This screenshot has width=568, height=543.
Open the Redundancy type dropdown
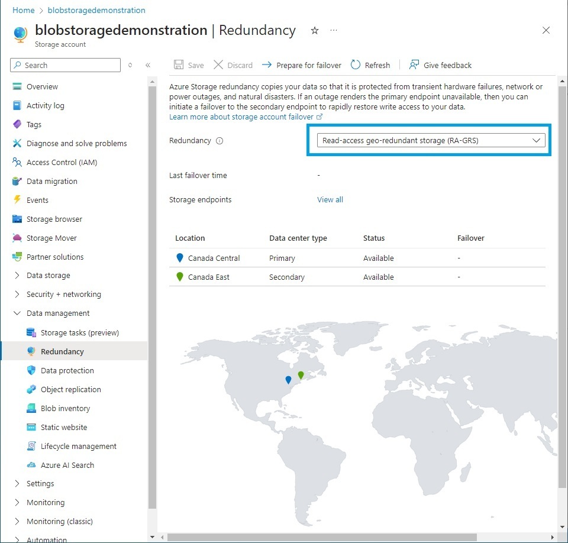pyautogui.click(x=431, y=140)
